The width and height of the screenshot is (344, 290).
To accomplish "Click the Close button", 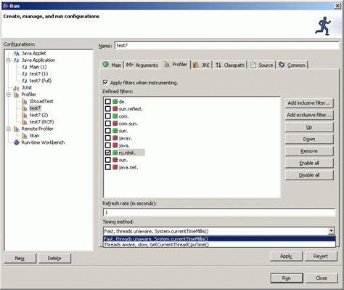I will (x=322, y=278).
